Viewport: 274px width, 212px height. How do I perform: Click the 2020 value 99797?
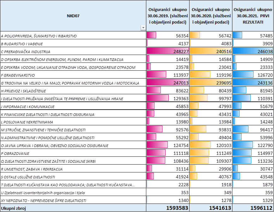coord(225,99)
